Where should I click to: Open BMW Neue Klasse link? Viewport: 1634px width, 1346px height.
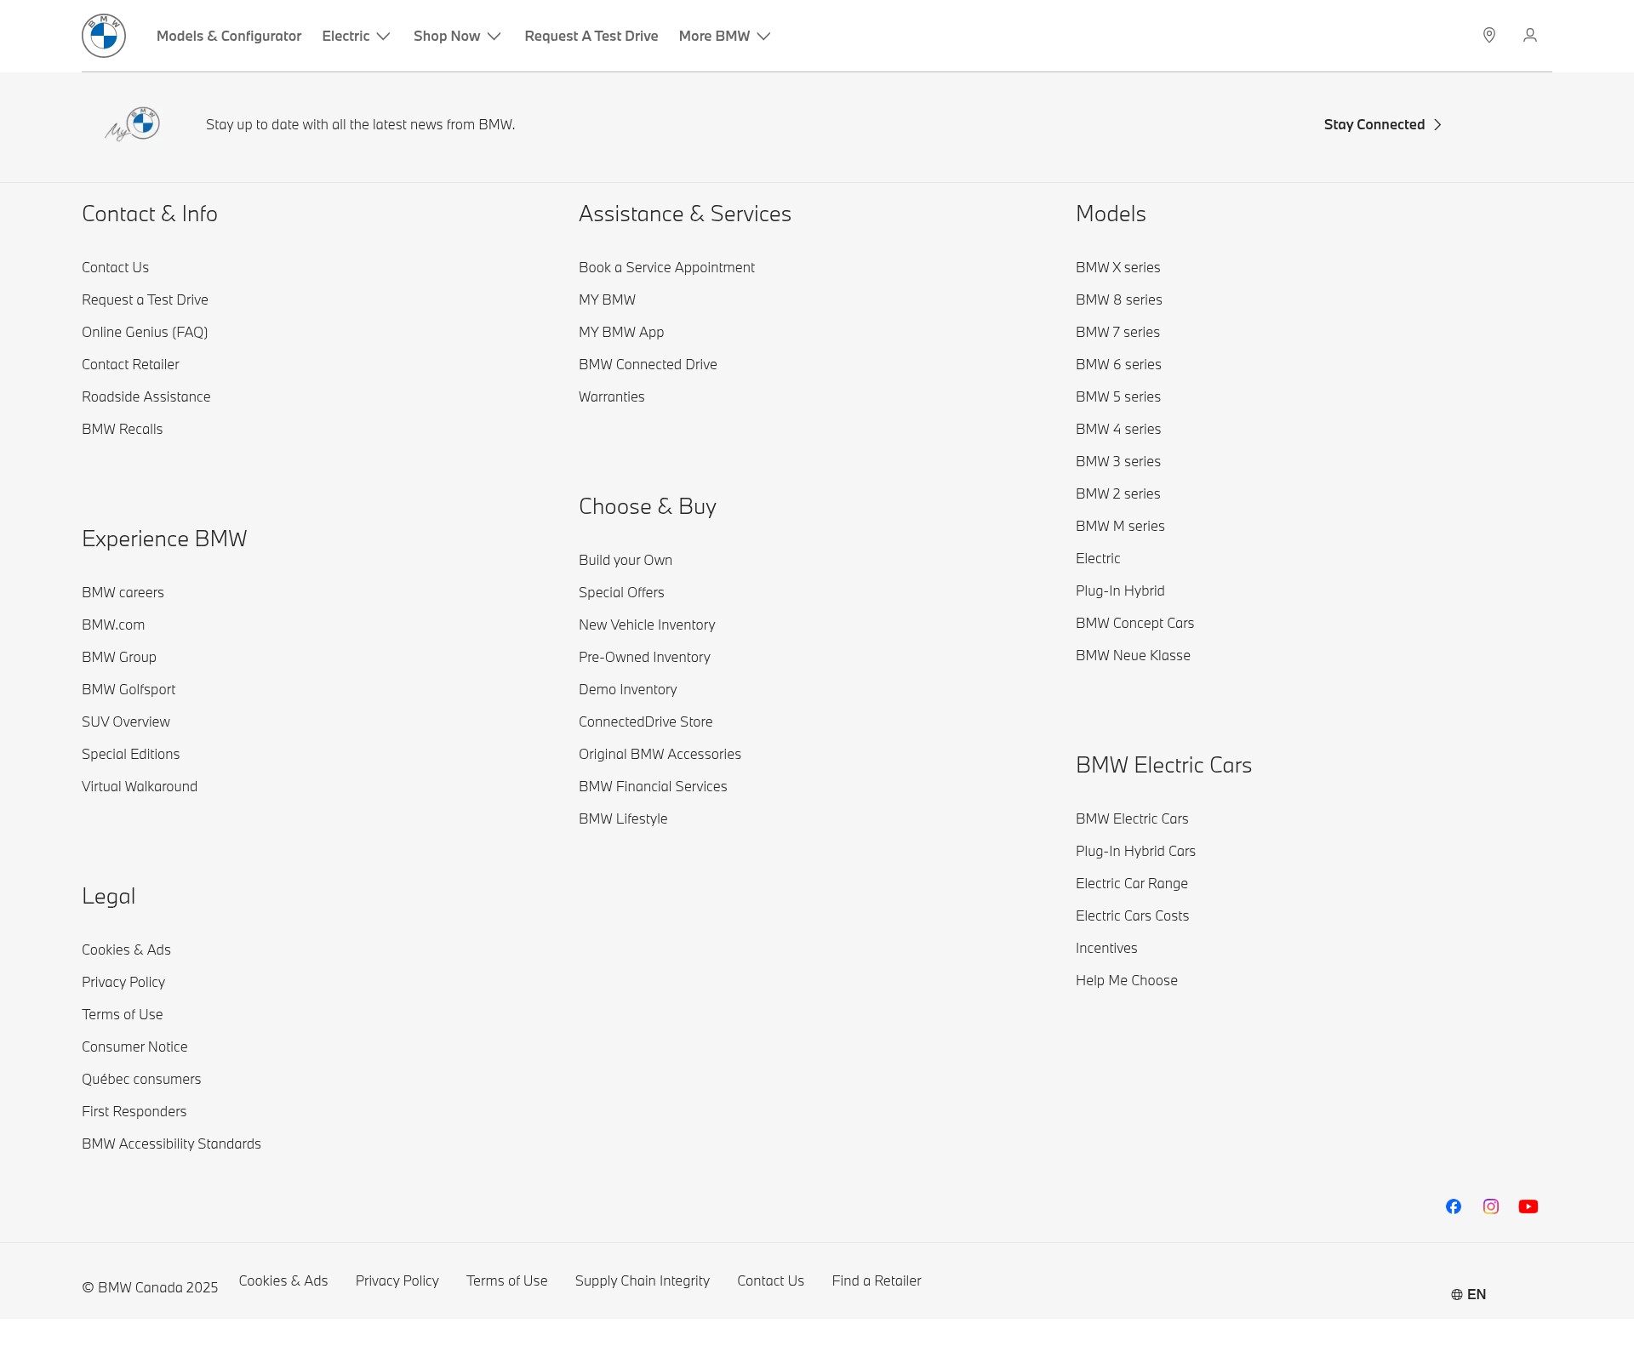tap(1133, 655)
